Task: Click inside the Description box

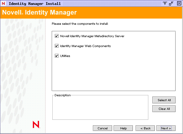Action: (100, 107)
